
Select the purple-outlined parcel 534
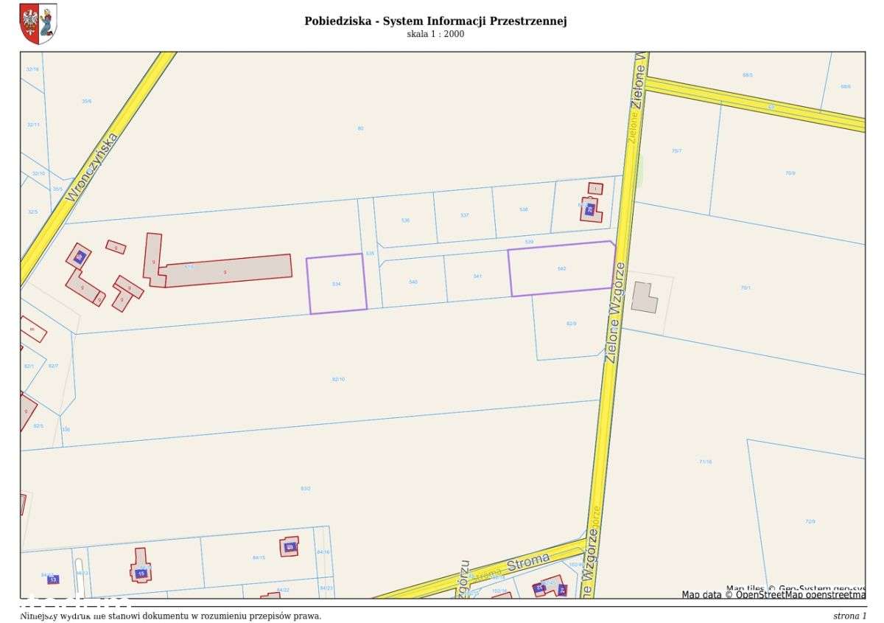(x=337, y=284)
